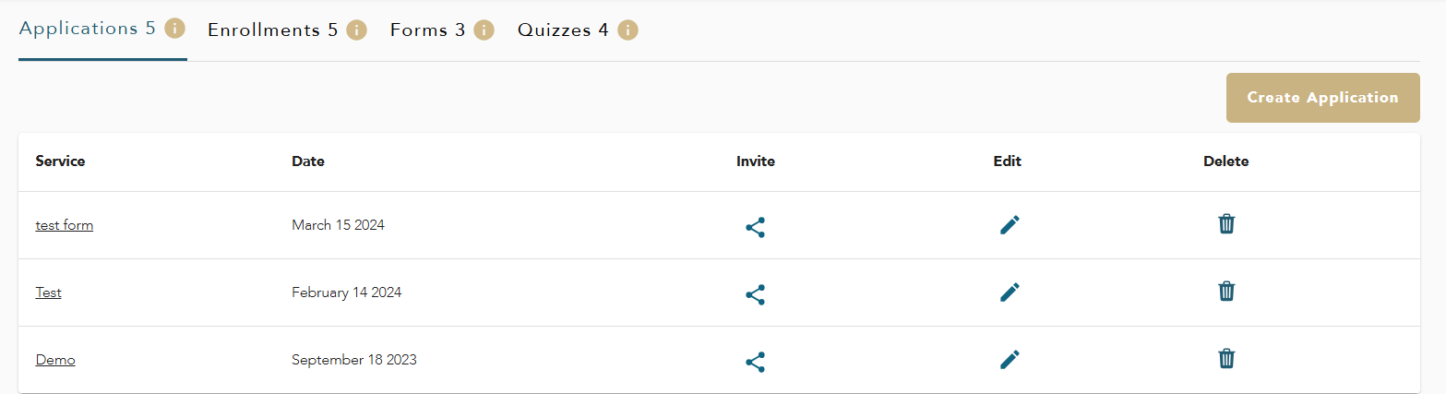Open the Demo service link

[x=55, y=360]
